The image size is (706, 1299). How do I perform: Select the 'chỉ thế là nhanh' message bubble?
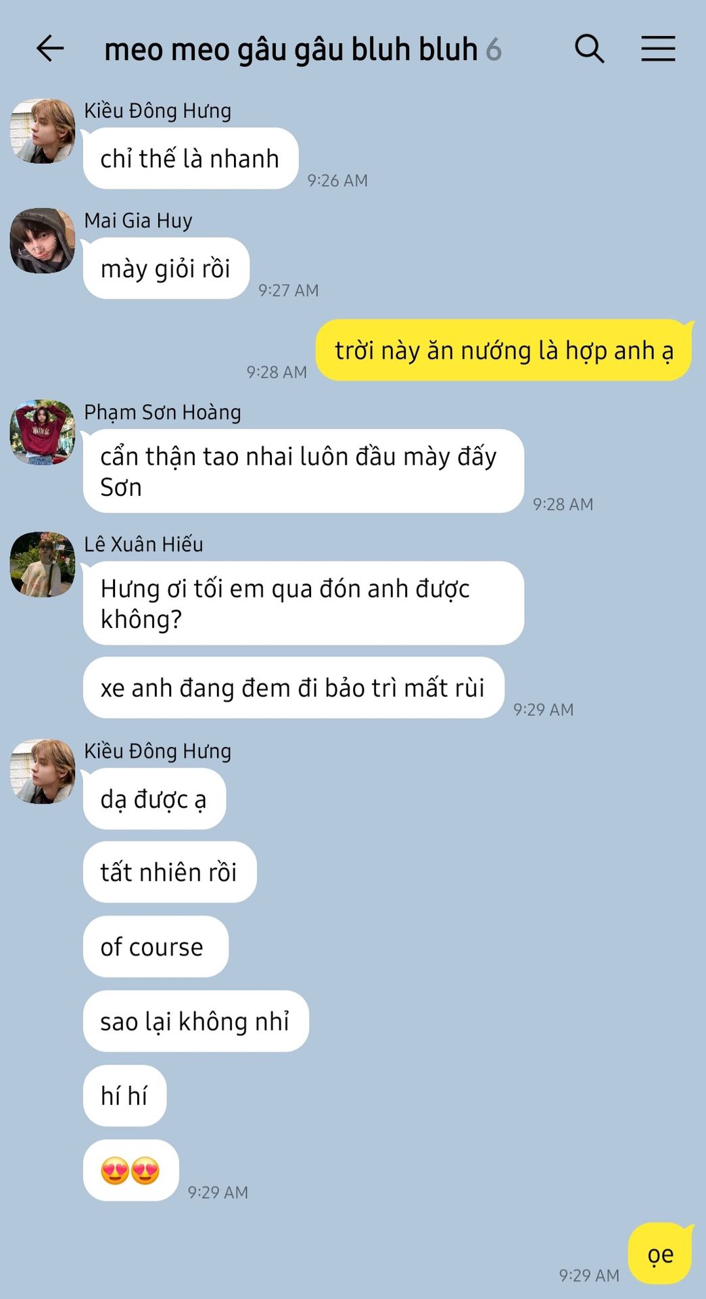click(190, 158)
